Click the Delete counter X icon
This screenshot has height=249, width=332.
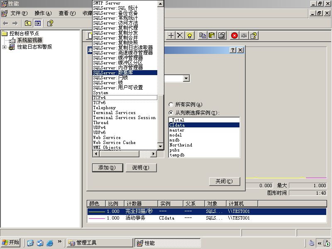pyautogui.click(x=180, y=35)
